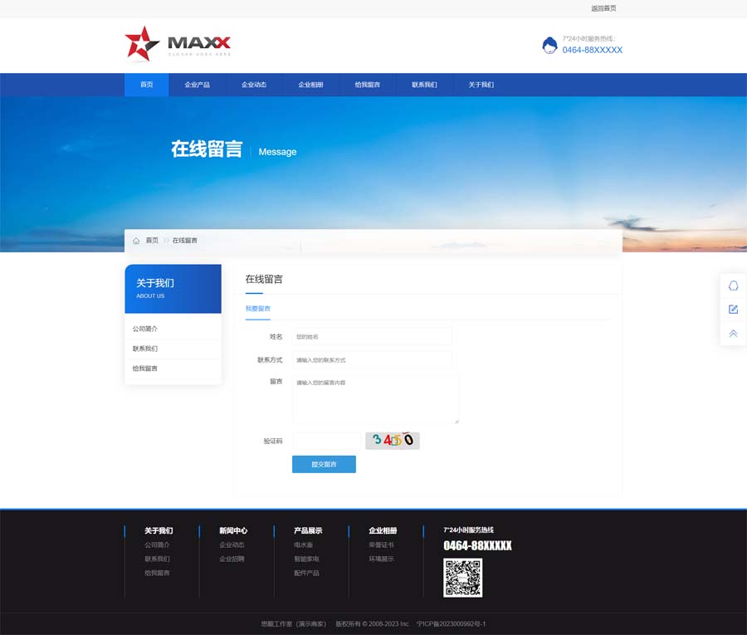
Task: Click the back-to-top double arrow icon
Action: coord(733,334)
